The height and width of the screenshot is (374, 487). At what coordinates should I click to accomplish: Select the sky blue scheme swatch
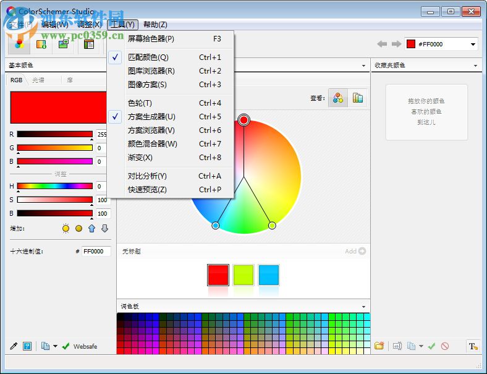(269, 275)
